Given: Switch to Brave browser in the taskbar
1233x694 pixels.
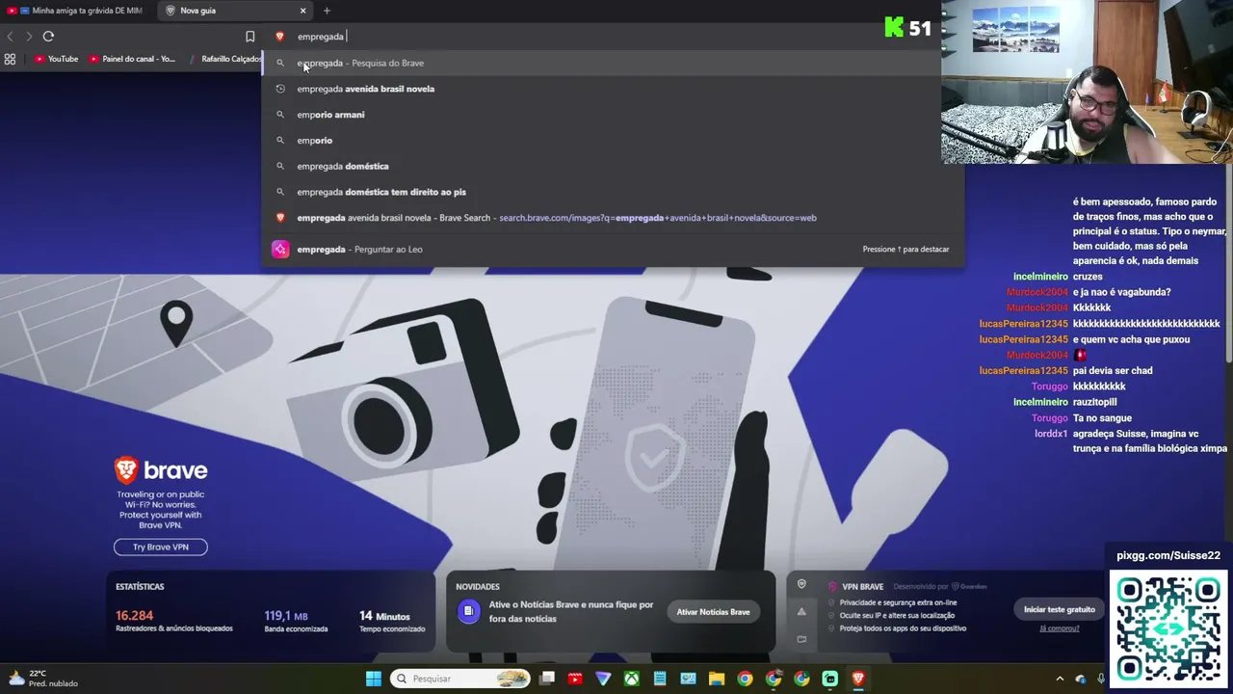Looking at the screenshot, I should coord(857,679).
